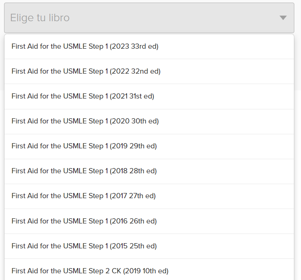This screenshot has height=280, width=301.
Task: Click the gray triangle to collapse the list
Action: coord(283,18)
